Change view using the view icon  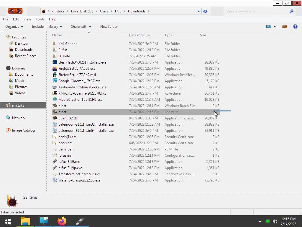(268, 27)
